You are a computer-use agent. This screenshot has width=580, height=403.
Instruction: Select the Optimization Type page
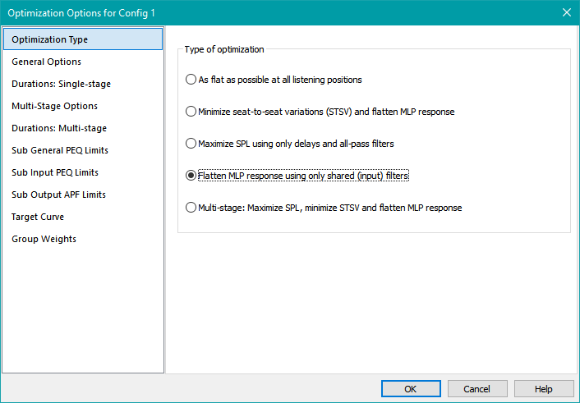click(83, 39)
